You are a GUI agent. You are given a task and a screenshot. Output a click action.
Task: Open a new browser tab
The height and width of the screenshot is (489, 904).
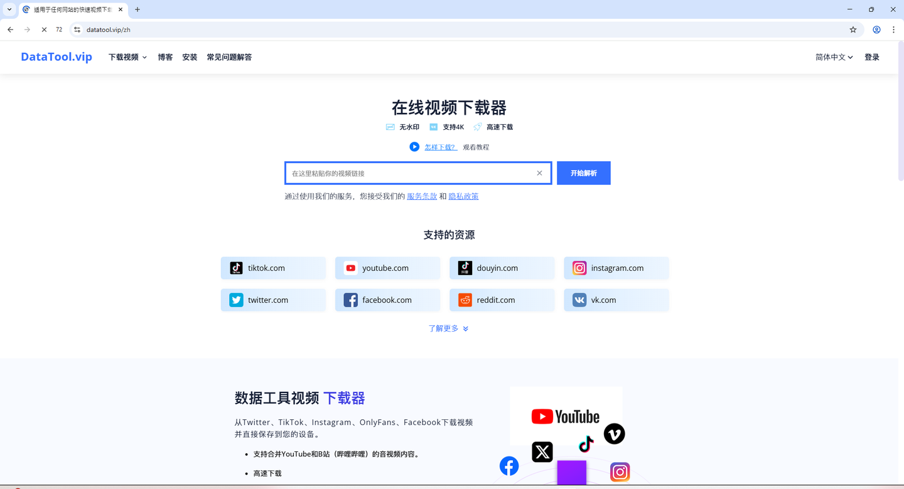click(x=137, y=9)
